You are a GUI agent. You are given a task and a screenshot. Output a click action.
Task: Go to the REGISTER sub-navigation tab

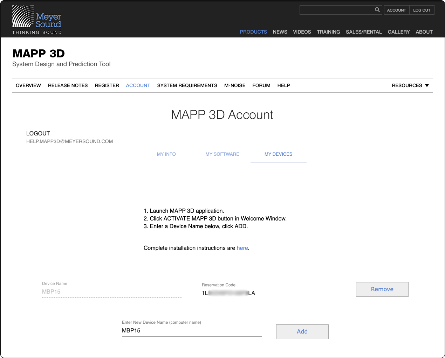pos(107,85)
